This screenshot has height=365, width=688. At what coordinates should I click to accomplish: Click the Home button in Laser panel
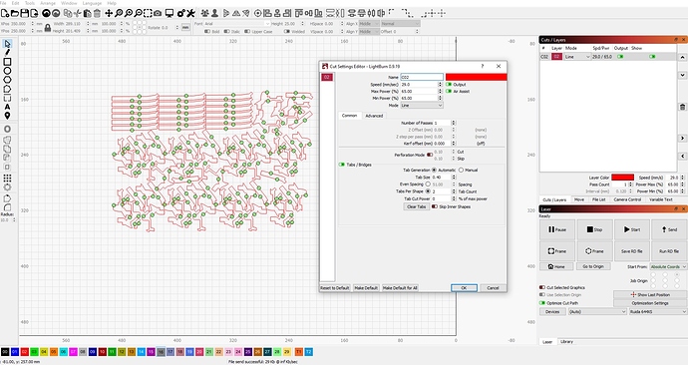556,266
